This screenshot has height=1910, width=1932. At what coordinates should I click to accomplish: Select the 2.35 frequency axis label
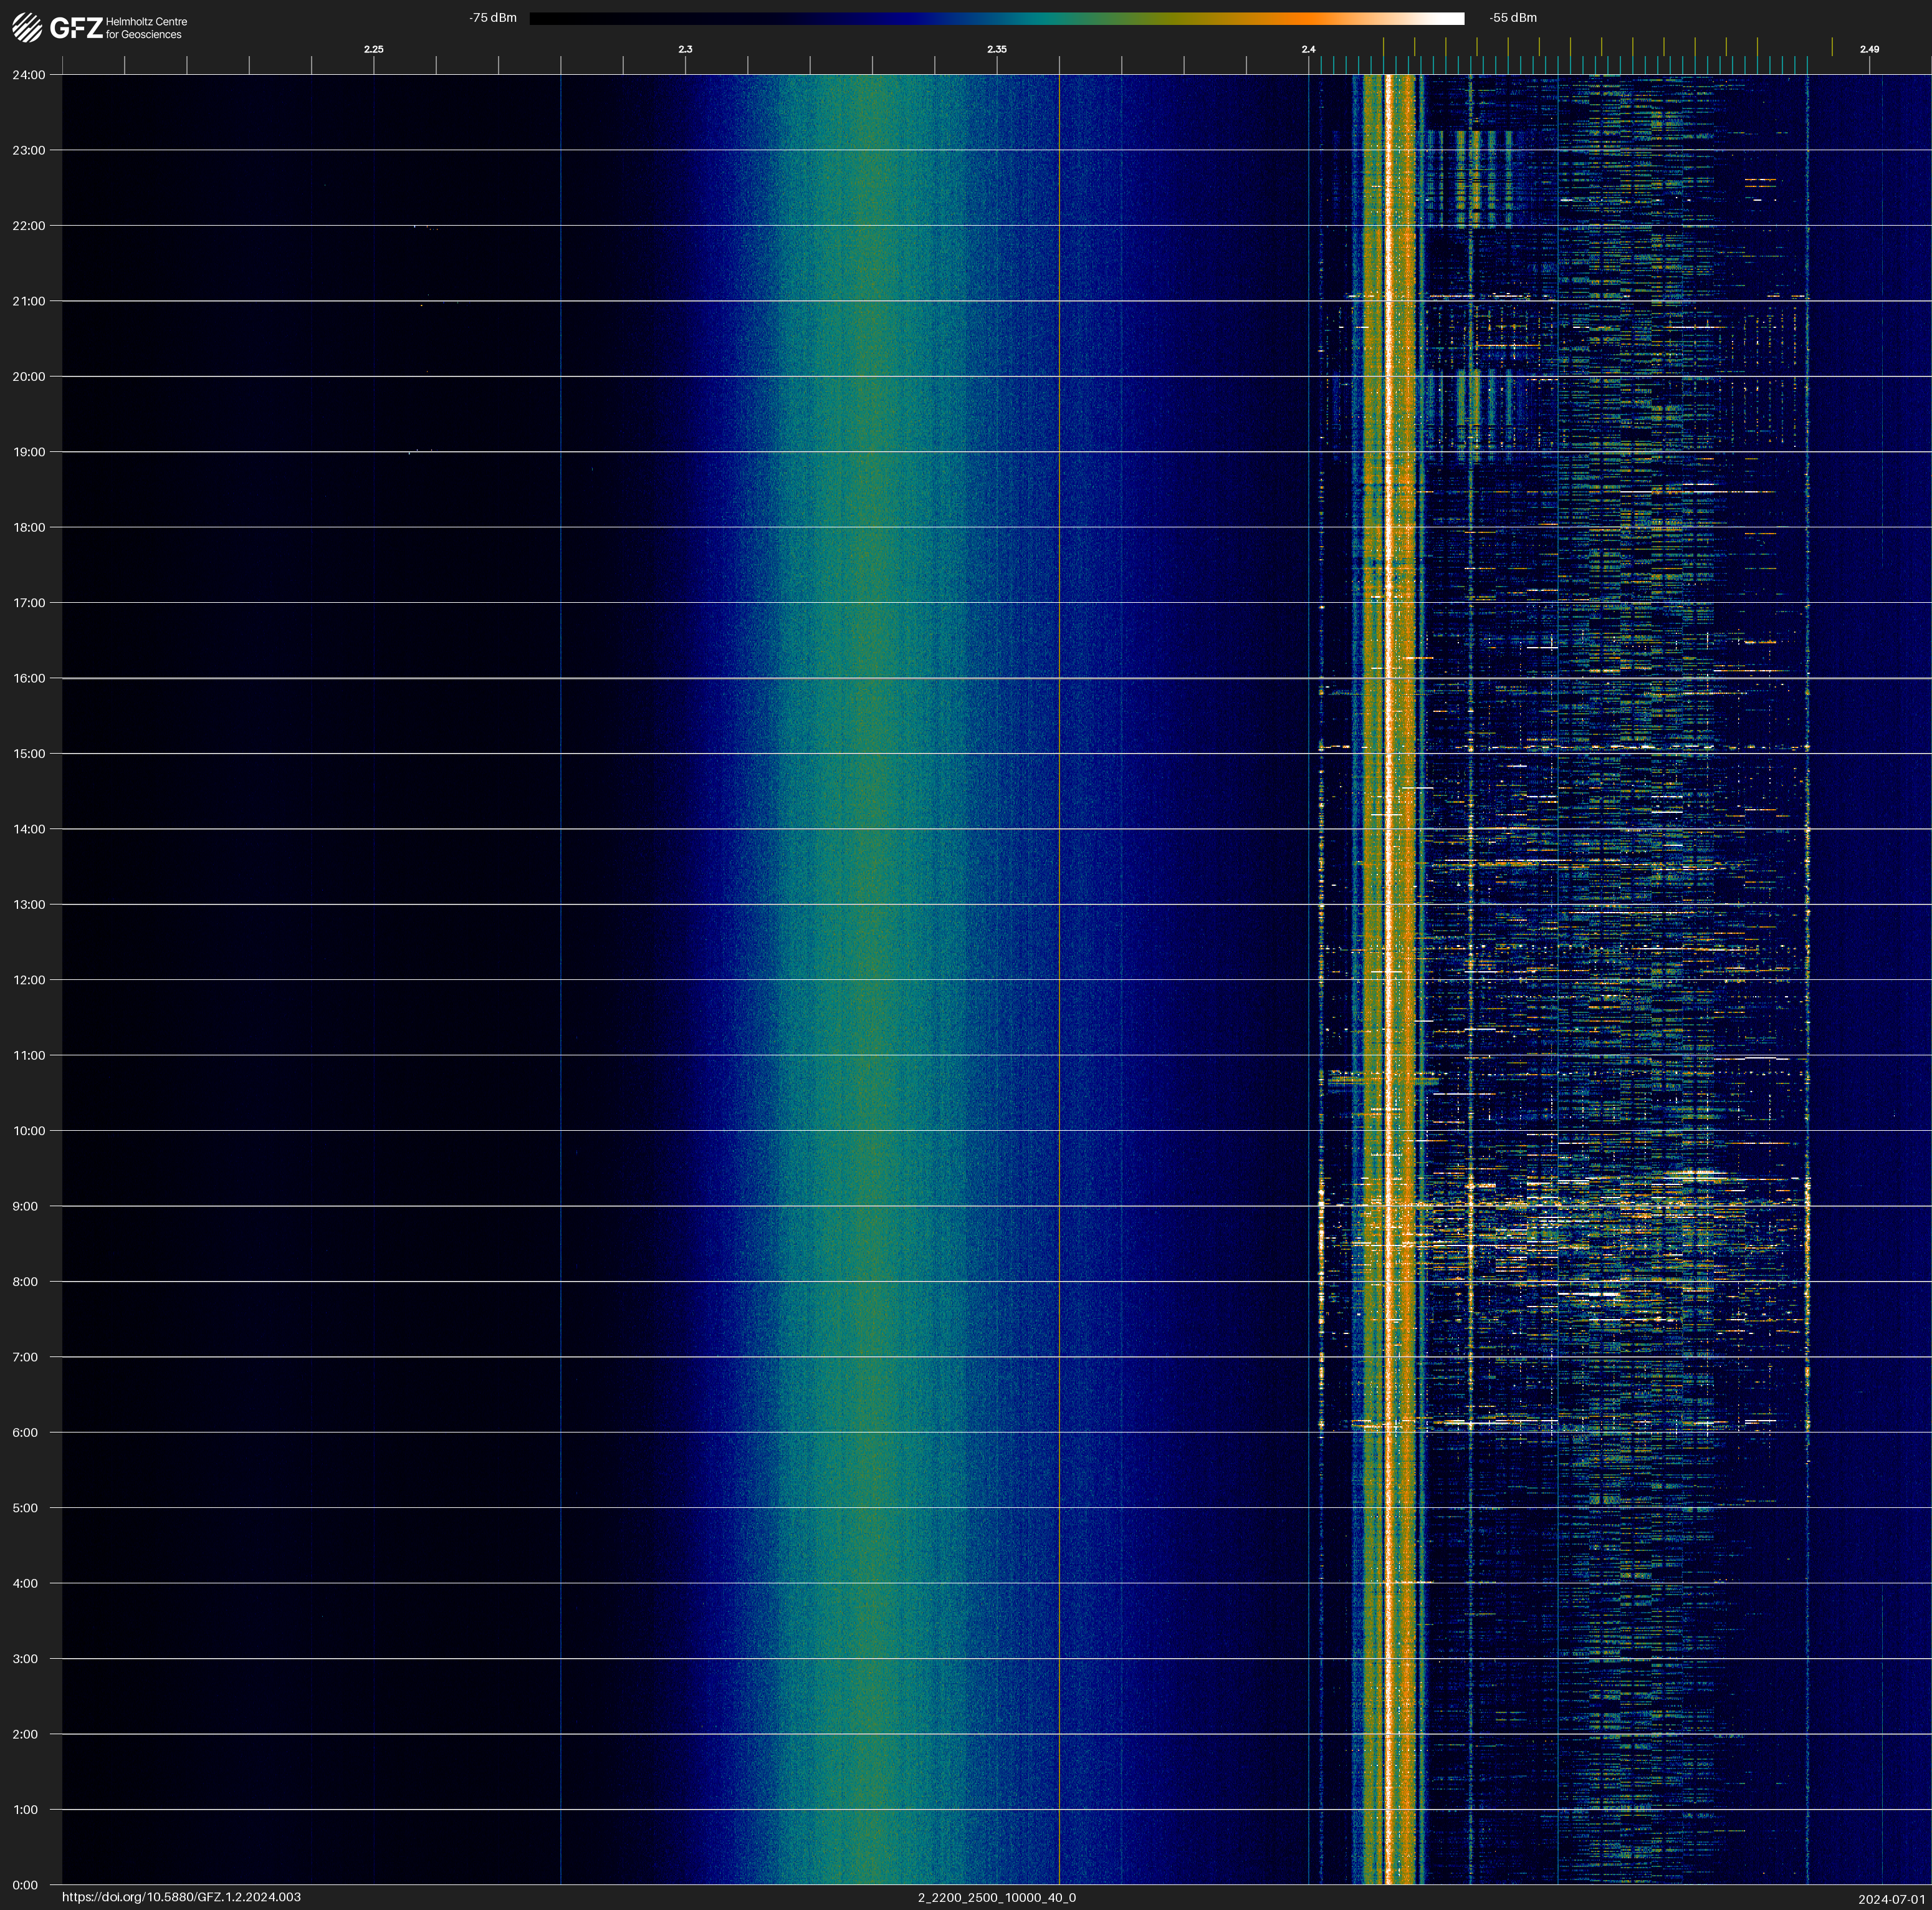coord(996,49)
